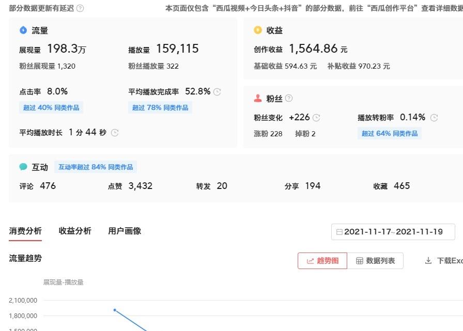Image resolution: width=463 pixels, height=331 pixels.
Task: Select the 消费分析 tab
Action: (25, 231)
